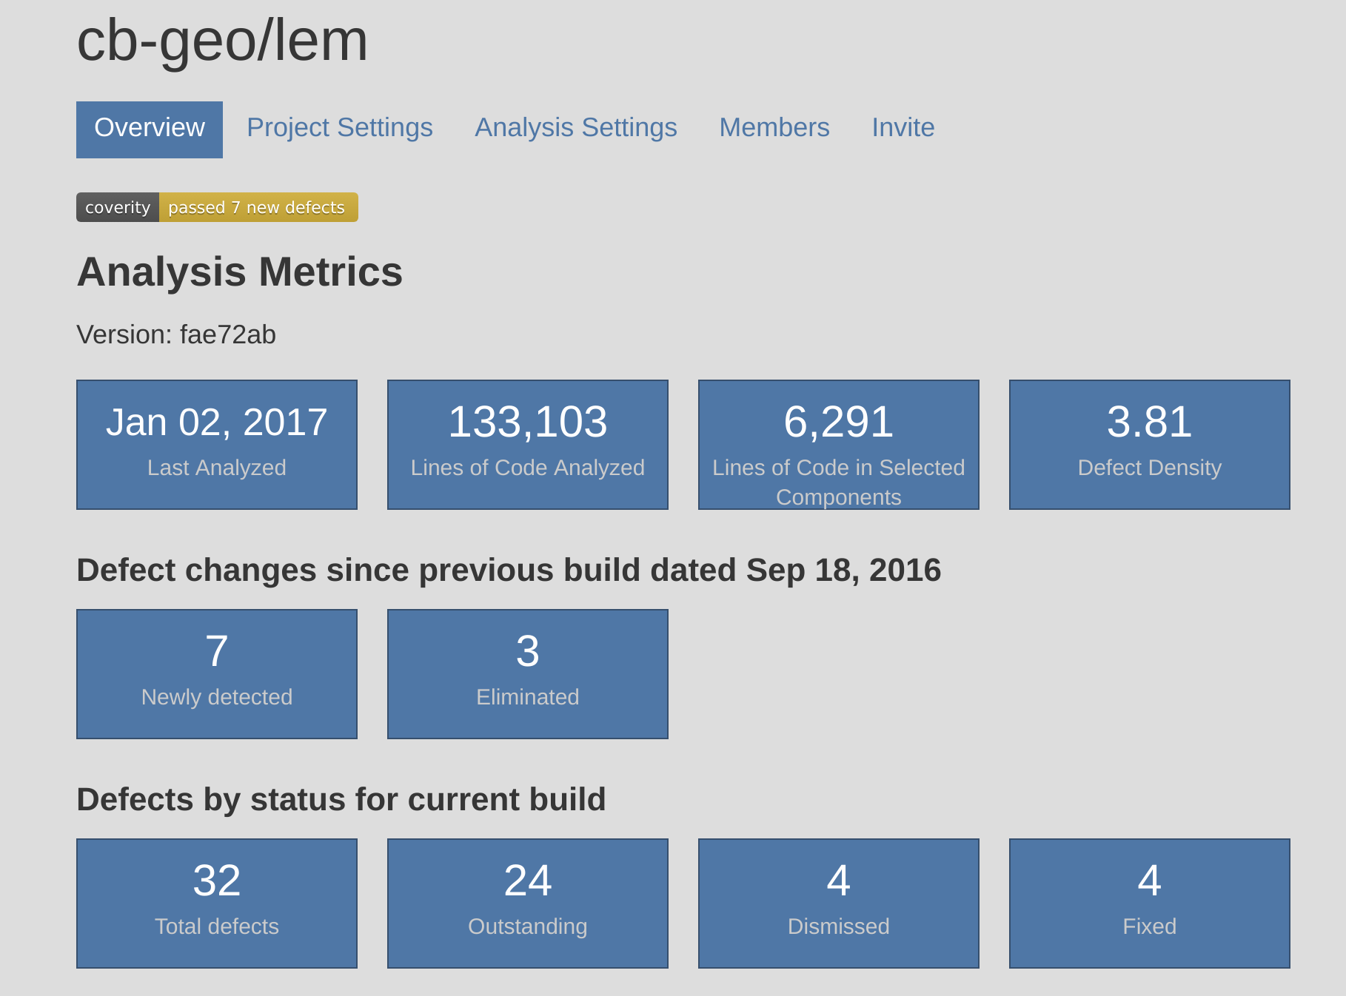Open the Overview tab
This screenshot has width=1346, height=996.
(150, 129)
